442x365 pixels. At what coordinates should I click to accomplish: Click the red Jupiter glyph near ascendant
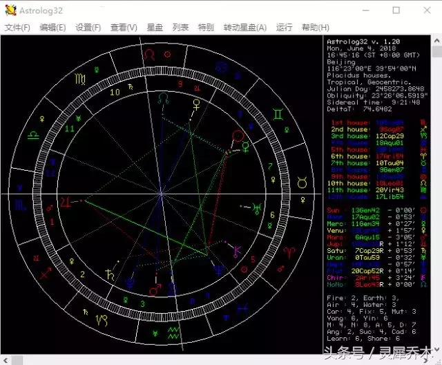tap(66, 203)
